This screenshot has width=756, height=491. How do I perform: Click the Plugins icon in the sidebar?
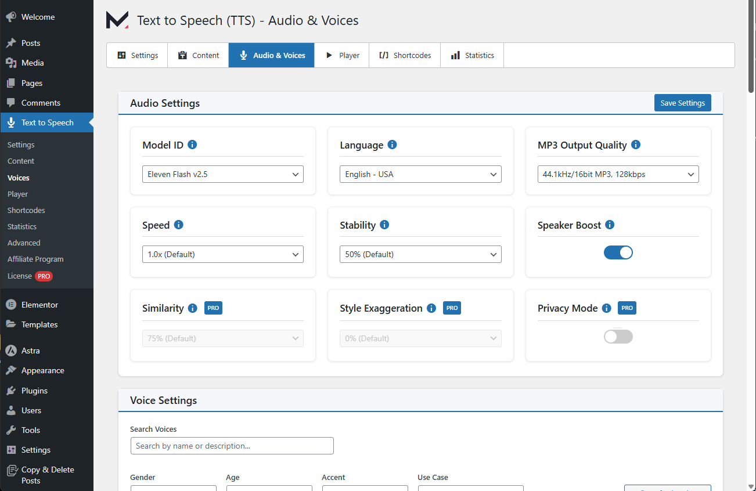tap(11, 391)
